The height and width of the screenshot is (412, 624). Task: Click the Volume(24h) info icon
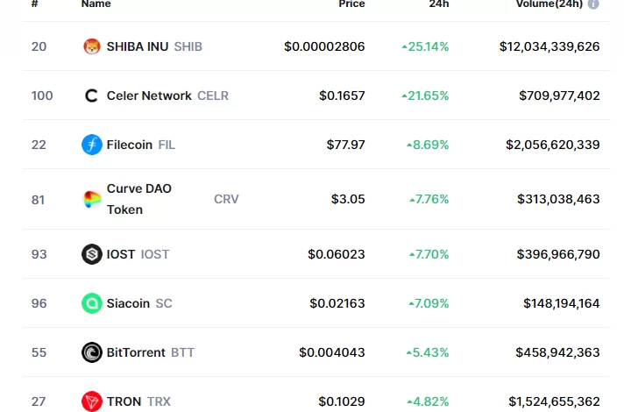click(593, 4)
